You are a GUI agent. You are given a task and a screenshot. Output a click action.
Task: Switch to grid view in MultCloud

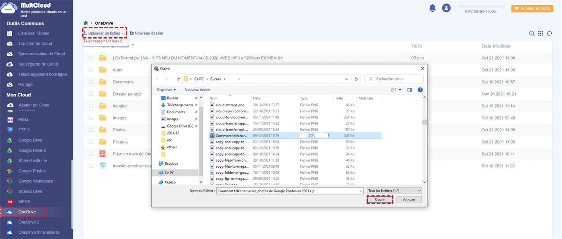tap(540, 33)
